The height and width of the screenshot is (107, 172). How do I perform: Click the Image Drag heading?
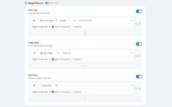(33, 43)
